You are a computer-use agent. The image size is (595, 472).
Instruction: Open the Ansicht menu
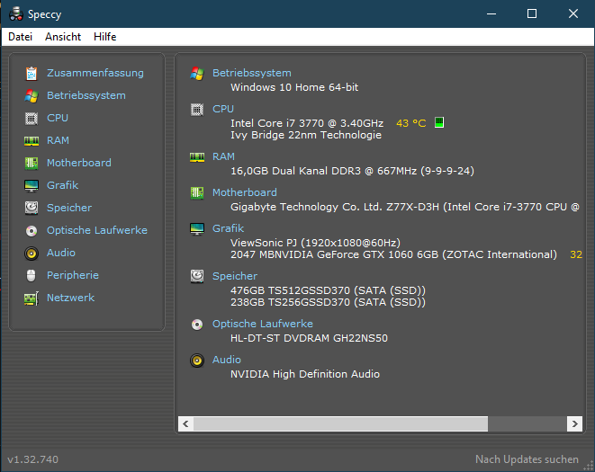click(63, 37)
